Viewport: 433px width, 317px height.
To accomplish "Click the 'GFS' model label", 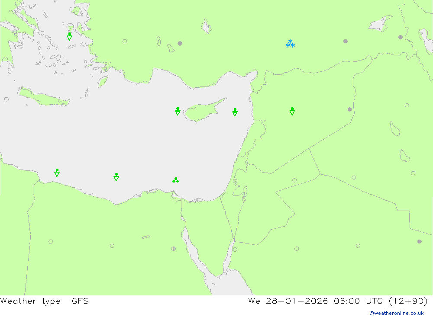I will (x=81, y=301).
